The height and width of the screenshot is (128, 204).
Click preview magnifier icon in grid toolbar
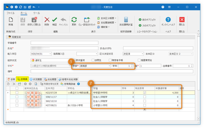36,84
